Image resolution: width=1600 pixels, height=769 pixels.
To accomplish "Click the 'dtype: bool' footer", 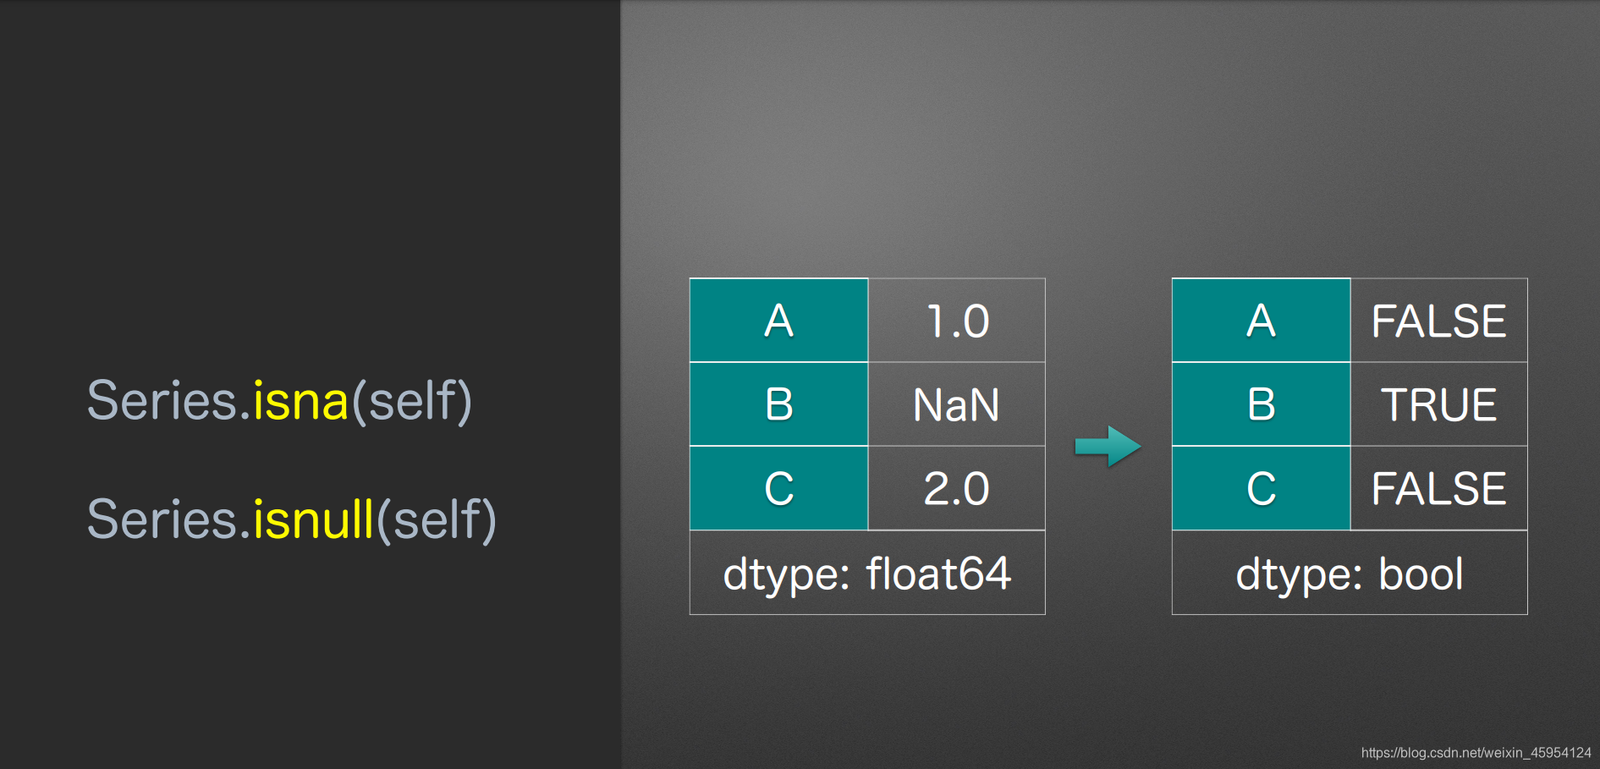I will [1350, 573].
